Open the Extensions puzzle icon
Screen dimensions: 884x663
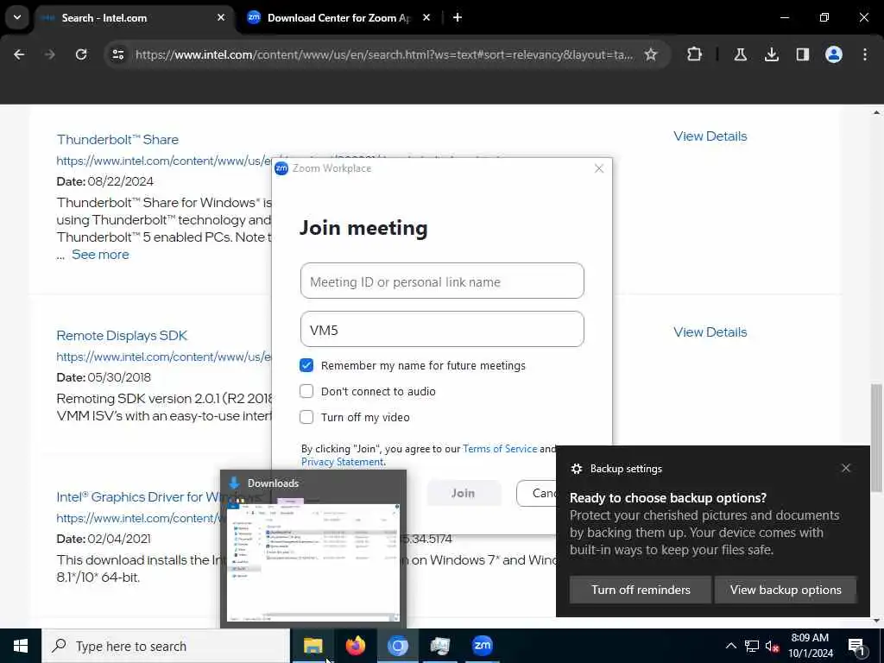pos(695,54)
